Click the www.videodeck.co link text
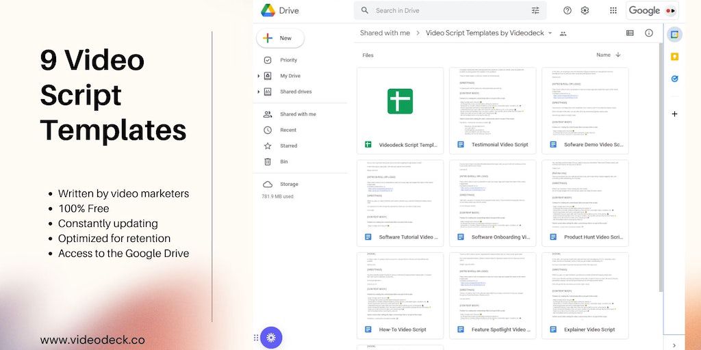The height and width of the screenshot is (350, 701). [x=92, y=340]
